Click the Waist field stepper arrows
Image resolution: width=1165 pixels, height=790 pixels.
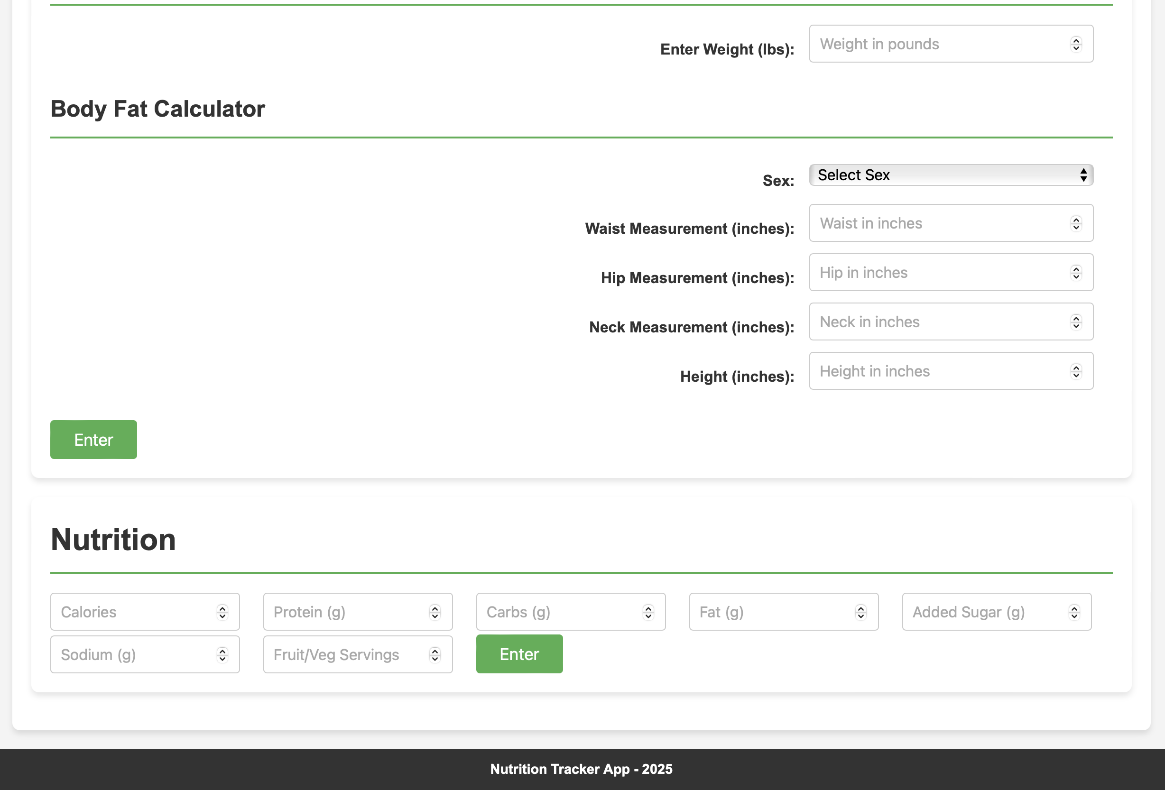[x=1076, y=223]
